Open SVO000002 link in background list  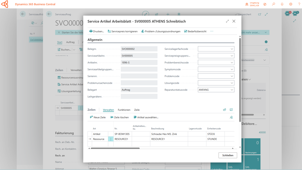(36, 40)
